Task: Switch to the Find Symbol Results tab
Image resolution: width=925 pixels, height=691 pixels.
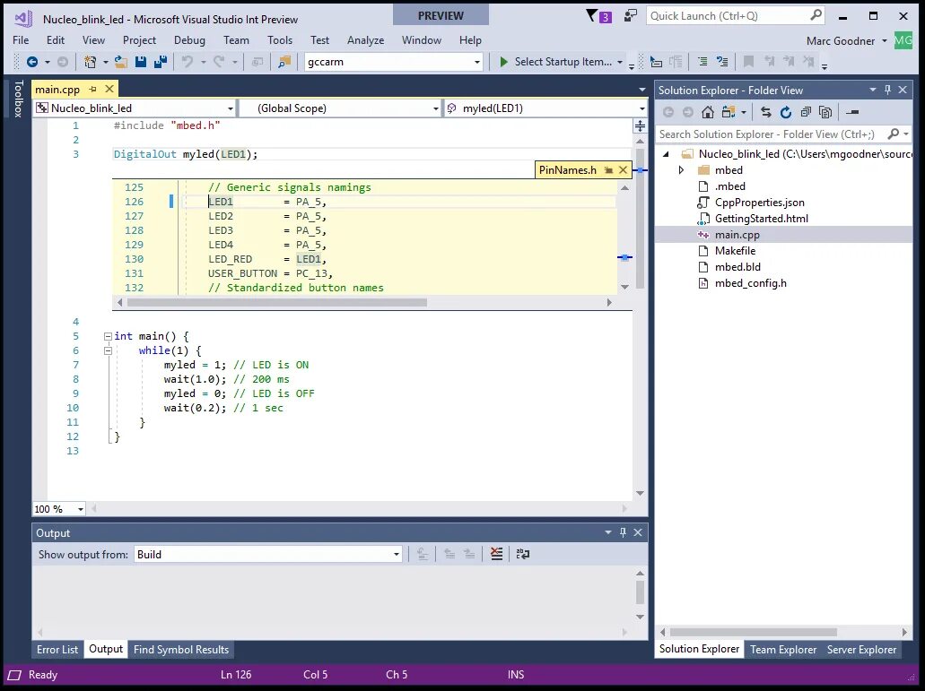Action: [181, 649]
